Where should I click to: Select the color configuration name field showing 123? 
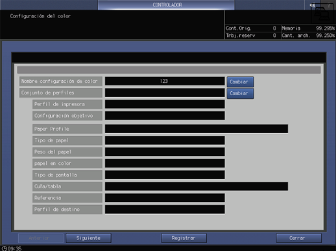click(x=165, y=82)
